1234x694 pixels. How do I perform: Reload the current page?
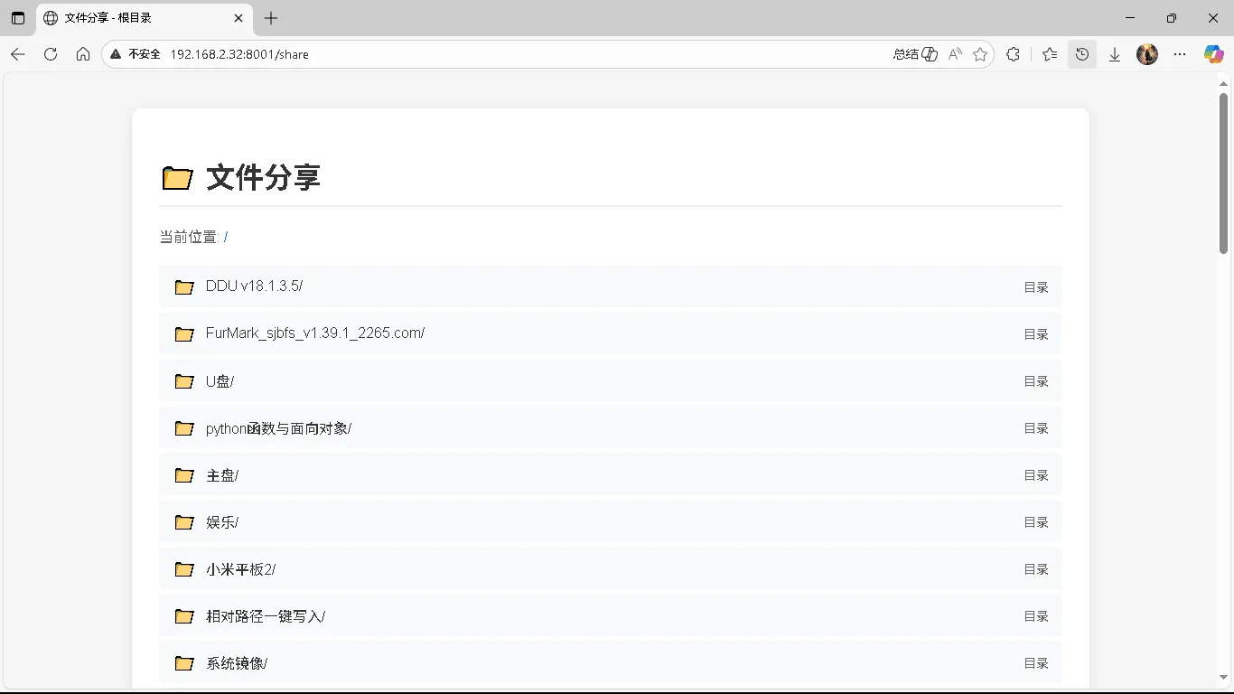click(x=51, y=54)
